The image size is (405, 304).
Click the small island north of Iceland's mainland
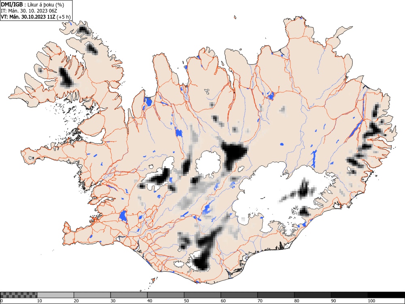click(x=235, y=17)
